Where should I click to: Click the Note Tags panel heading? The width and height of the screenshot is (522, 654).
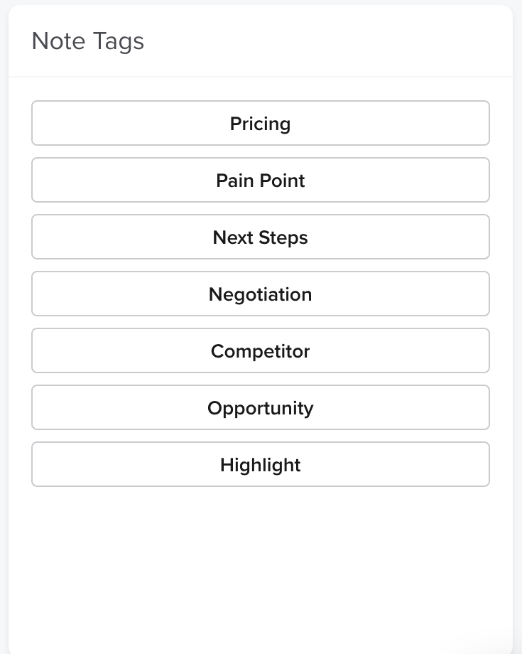(88, 41)
